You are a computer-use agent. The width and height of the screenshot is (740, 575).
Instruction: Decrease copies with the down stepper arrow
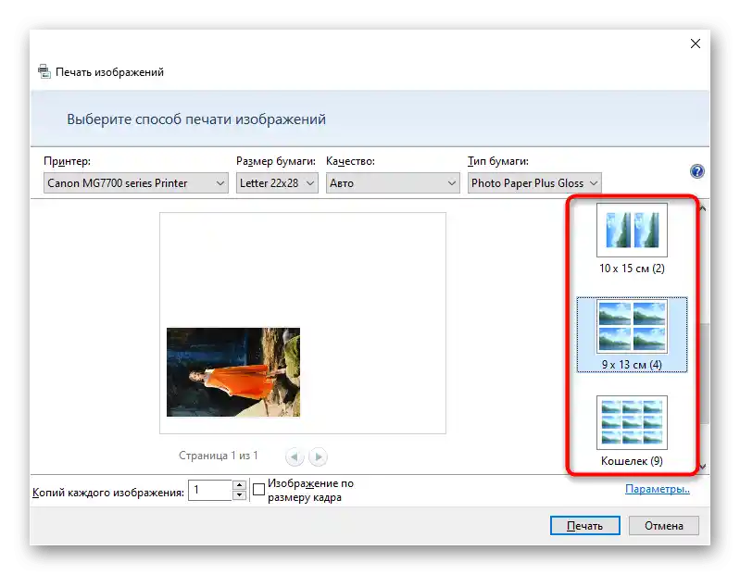click(x=239, y=494)
